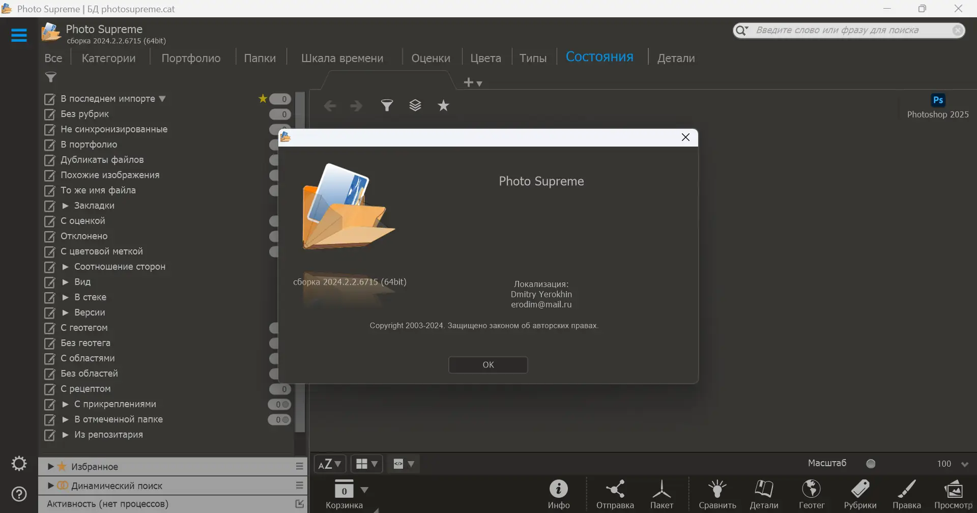Switch to the Портфолио tab
The width and height of the screenshot is (977, 513).
pos(191,58)
